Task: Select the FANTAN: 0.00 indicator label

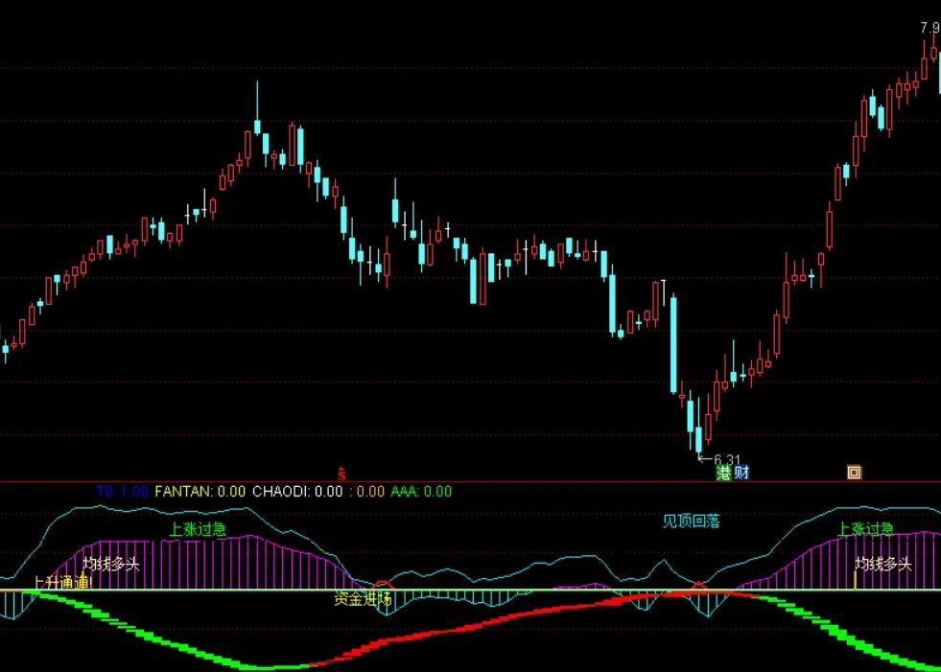Action: (200, 492)
